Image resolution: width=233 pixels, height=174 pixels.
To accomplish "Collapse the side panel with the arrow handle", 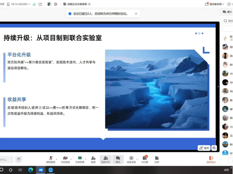I will tap(218, 87).
